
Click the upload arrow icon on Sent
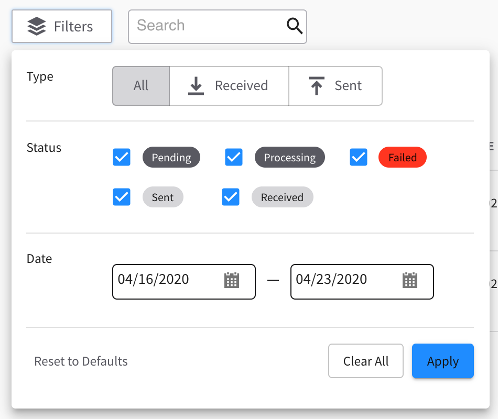[316, 86]
